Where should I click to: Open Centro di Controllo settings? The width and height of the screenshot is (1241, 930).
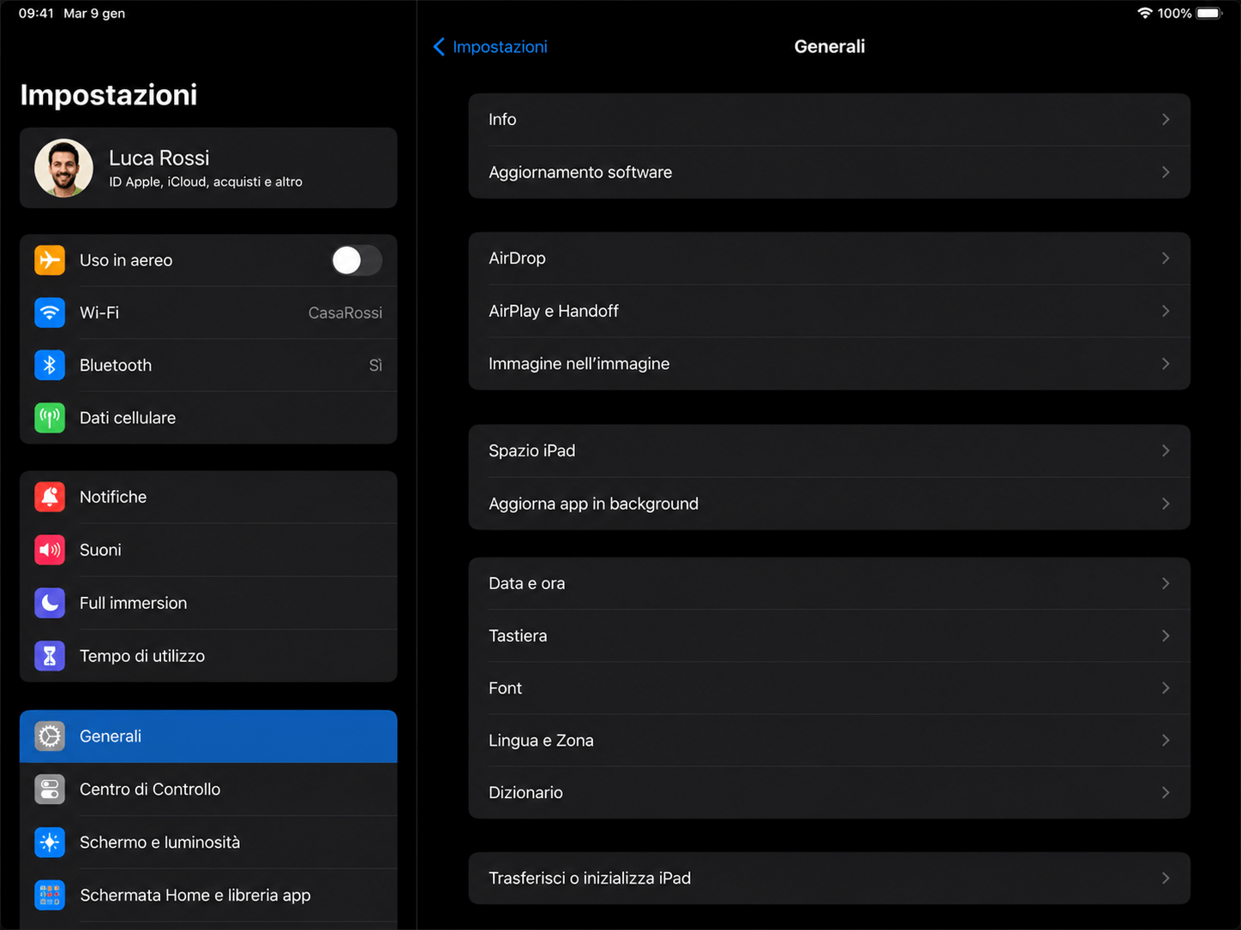(208, 790)
